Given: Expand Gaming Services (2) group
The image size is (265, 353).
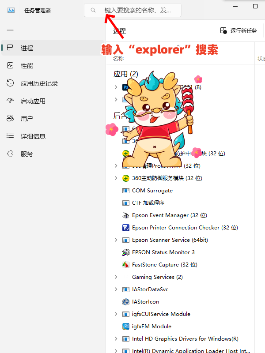Looking at the screenshot, I should 116,277.
